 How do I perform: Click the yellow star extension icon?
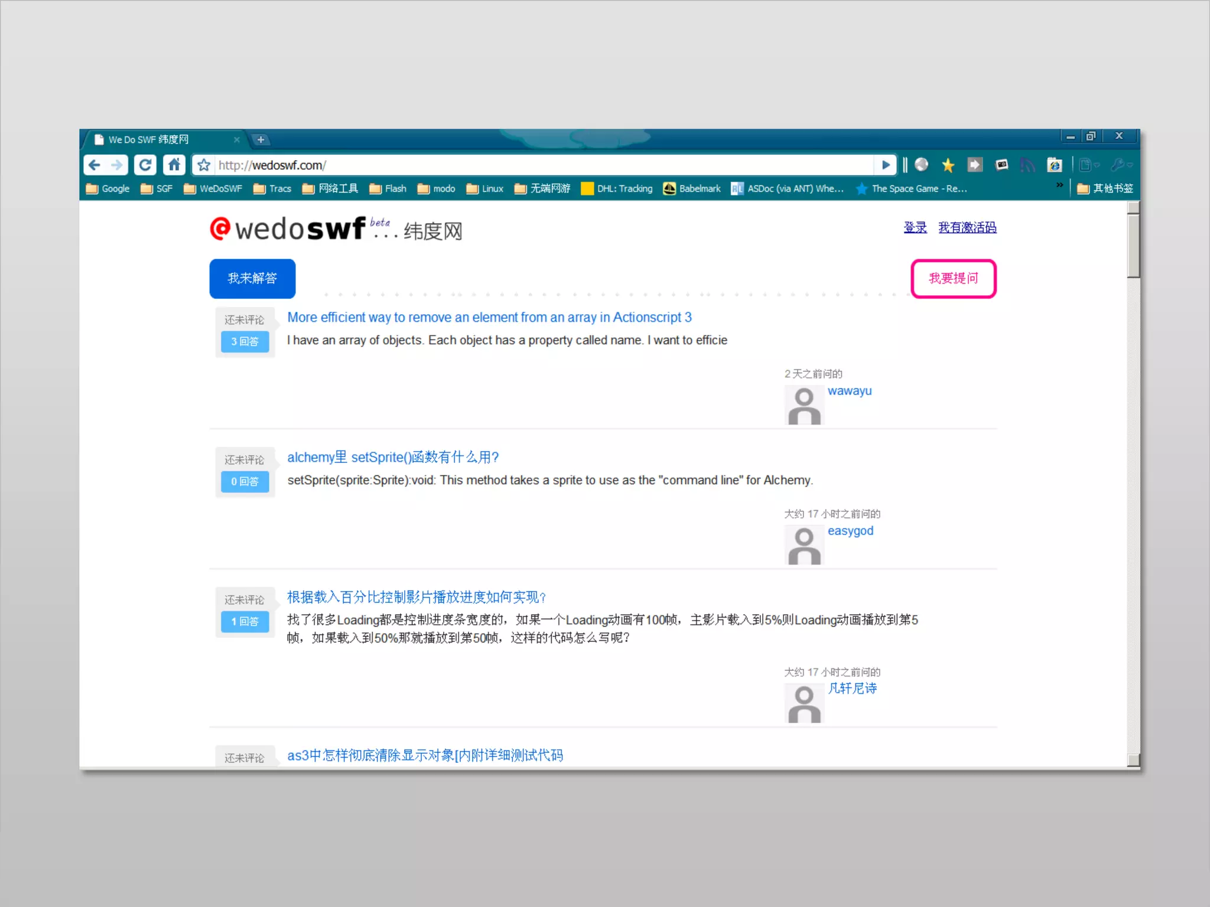click(x=948, y=165)
